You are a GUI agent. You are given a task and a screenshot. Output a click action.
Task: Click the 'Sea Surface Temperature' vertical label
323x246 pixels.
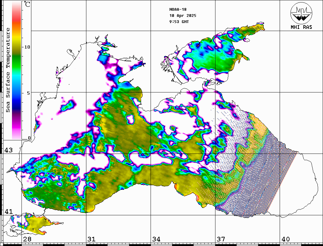8,70
